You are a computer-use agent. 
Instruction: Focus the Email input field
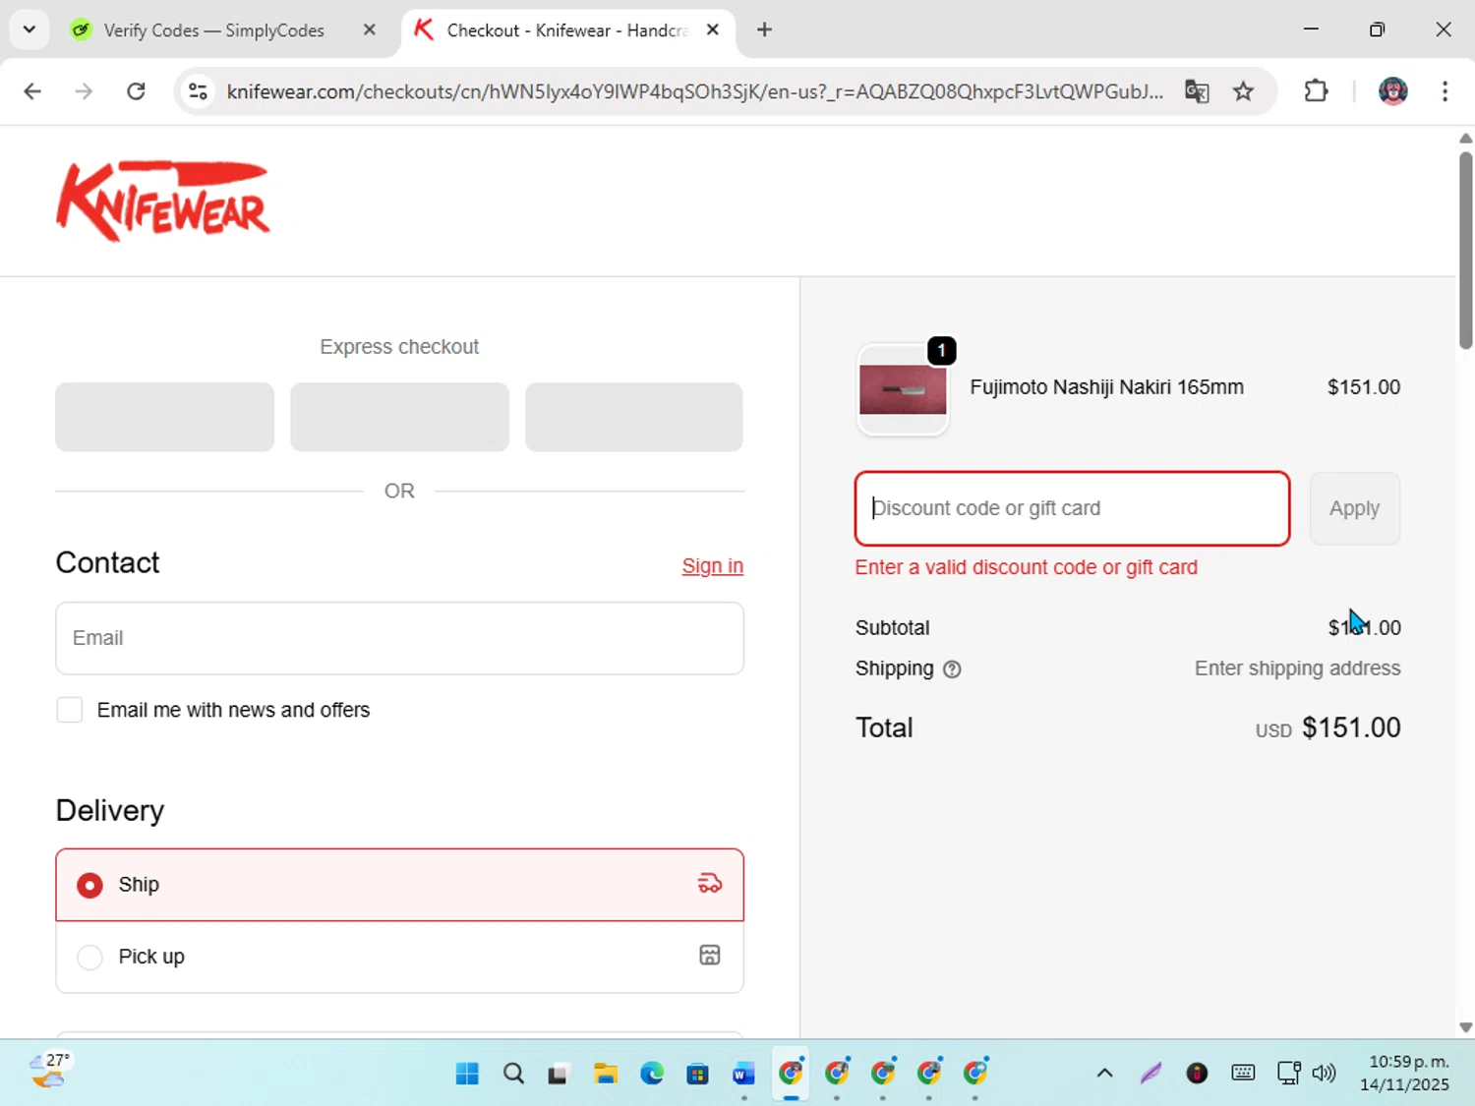[x=399, y=638]
